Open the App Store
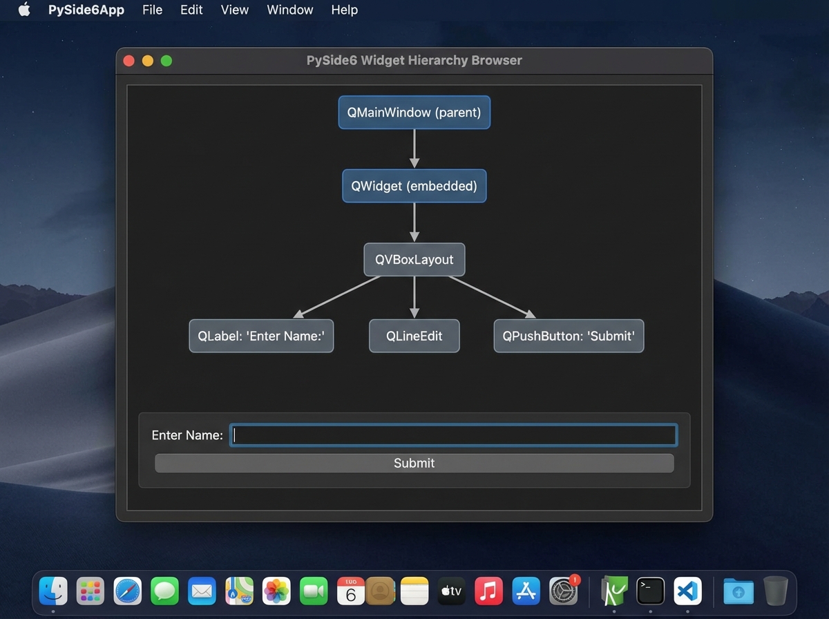829x619 pixels. (526, 591)
